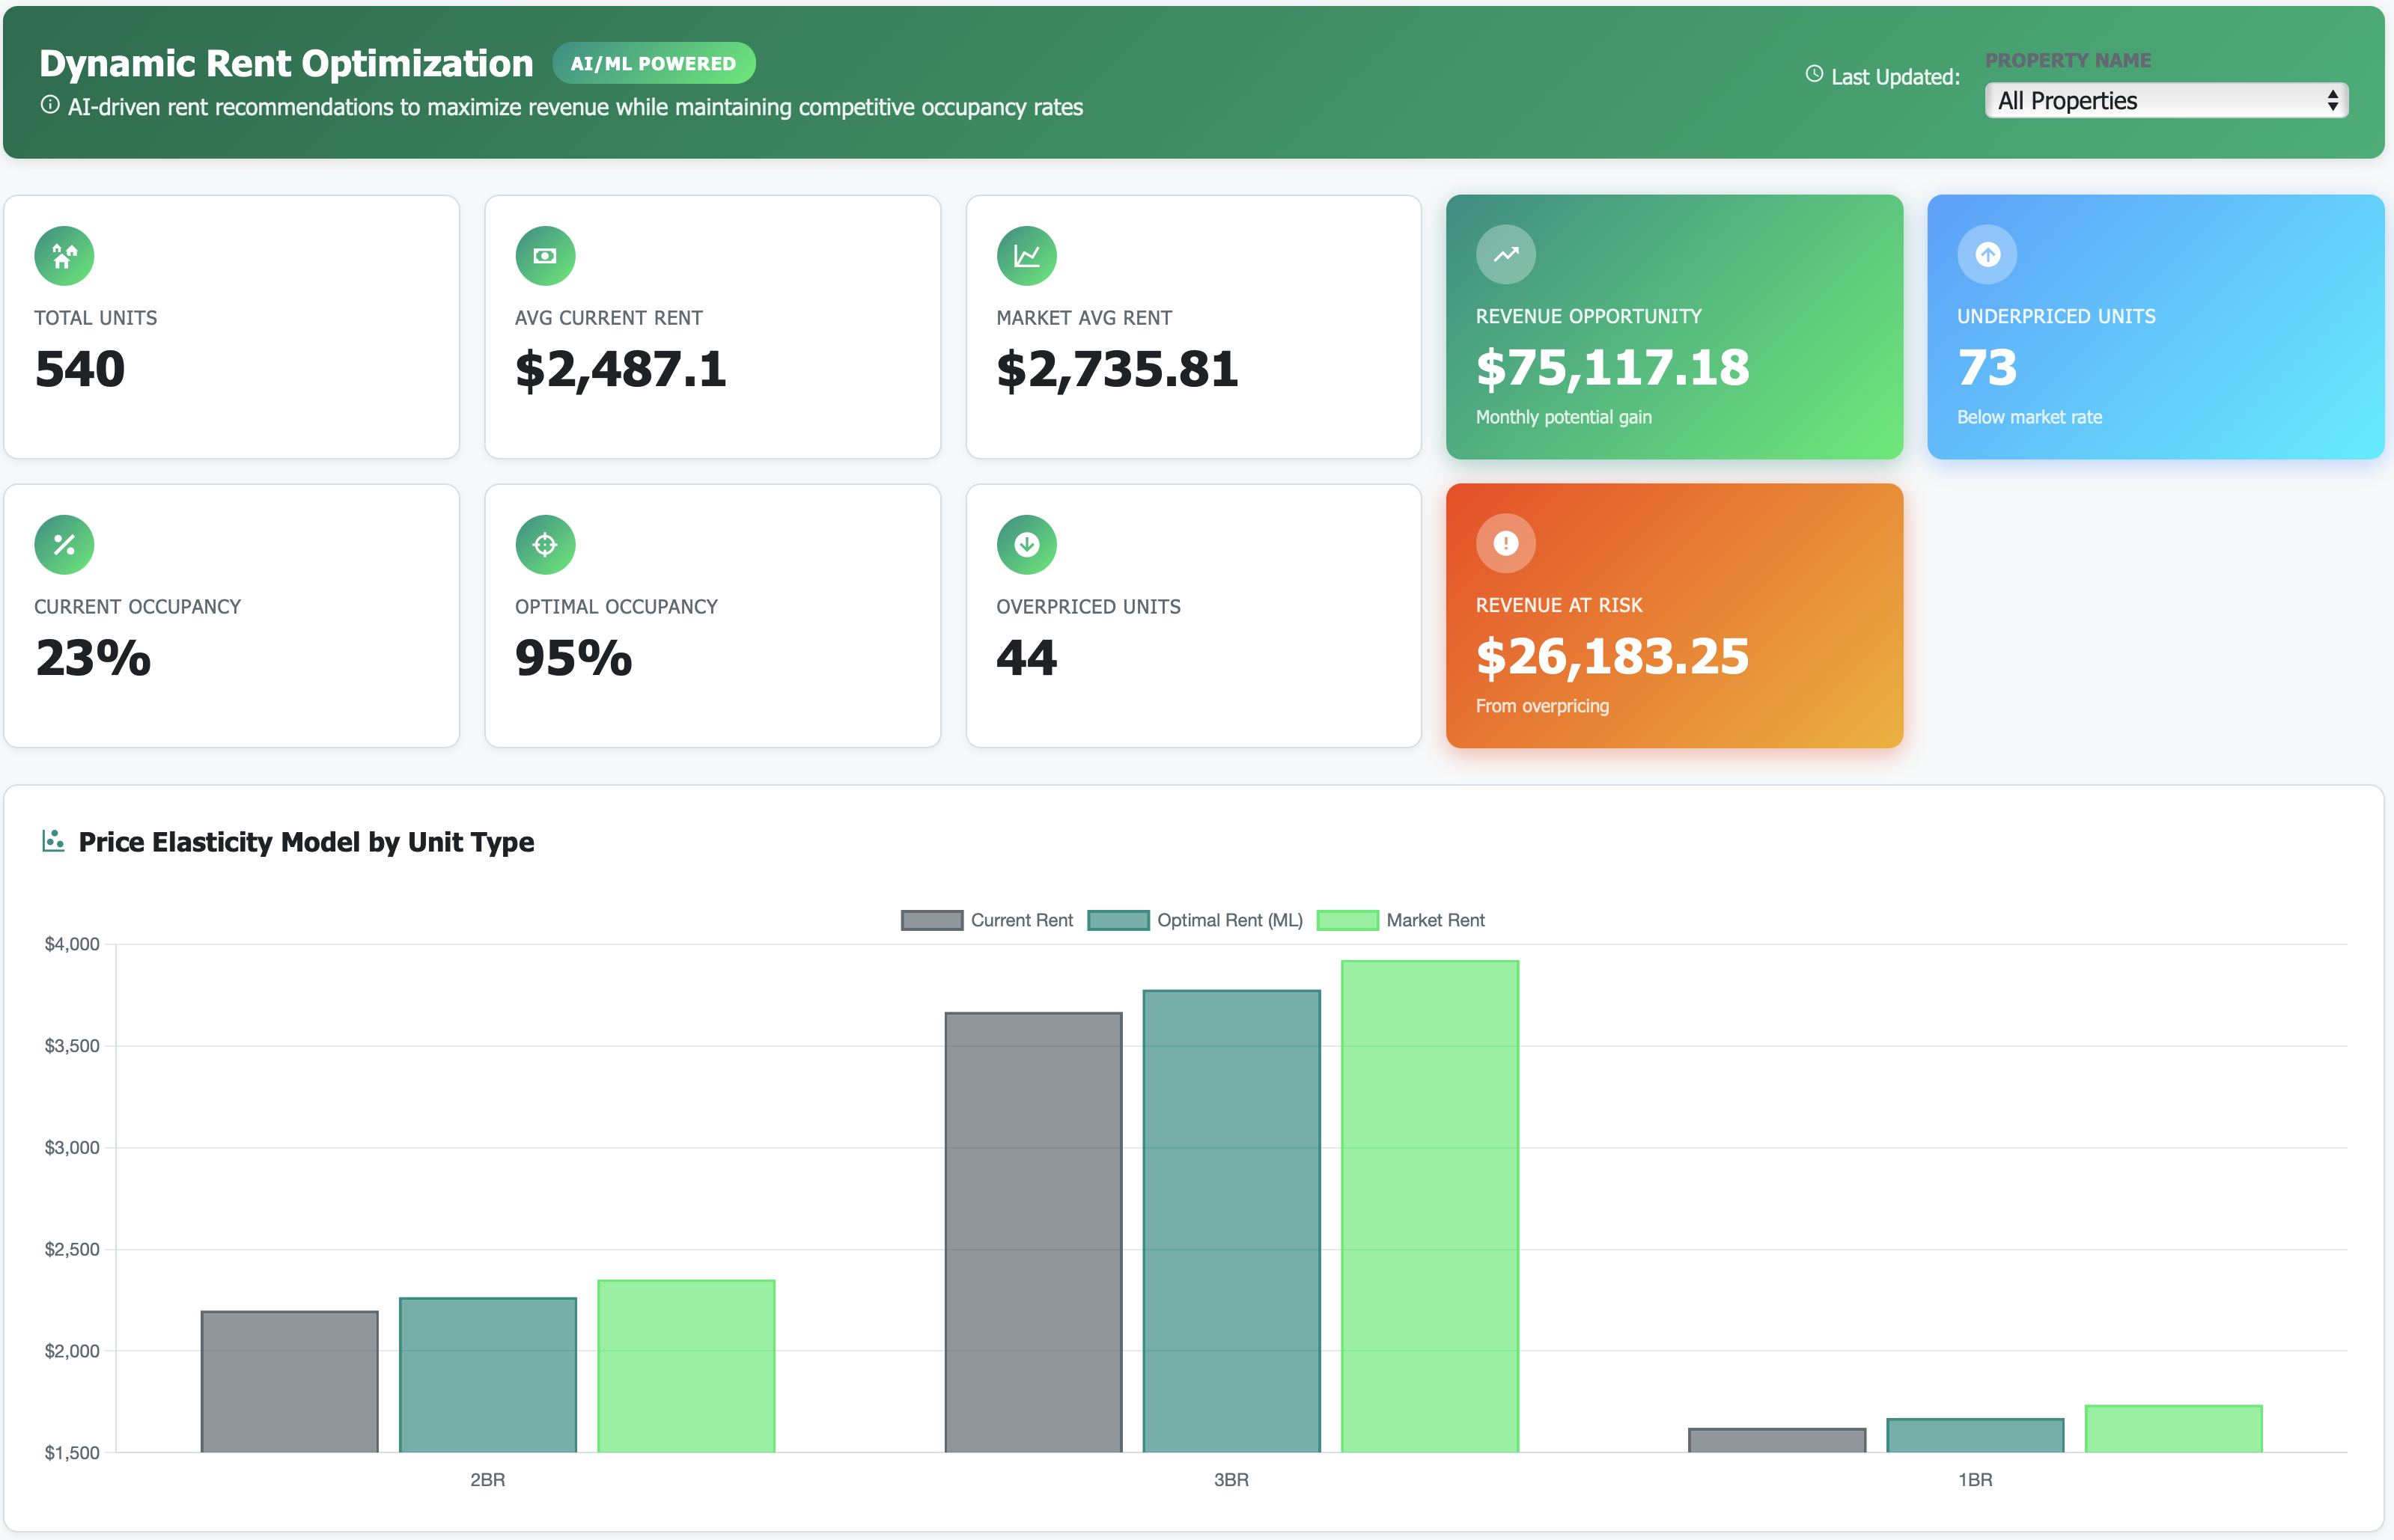Click the alert icon on Revenue at Risk card
The height and width of the screenshot is (1540, 2394).
[x=1505, y=543]
